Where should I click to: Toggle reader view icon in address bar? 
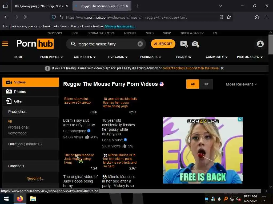(221, 17)
